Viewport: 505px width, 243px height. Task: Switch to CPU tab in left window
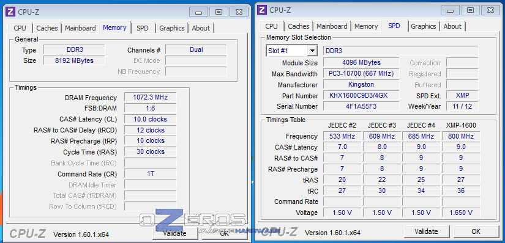20,28
